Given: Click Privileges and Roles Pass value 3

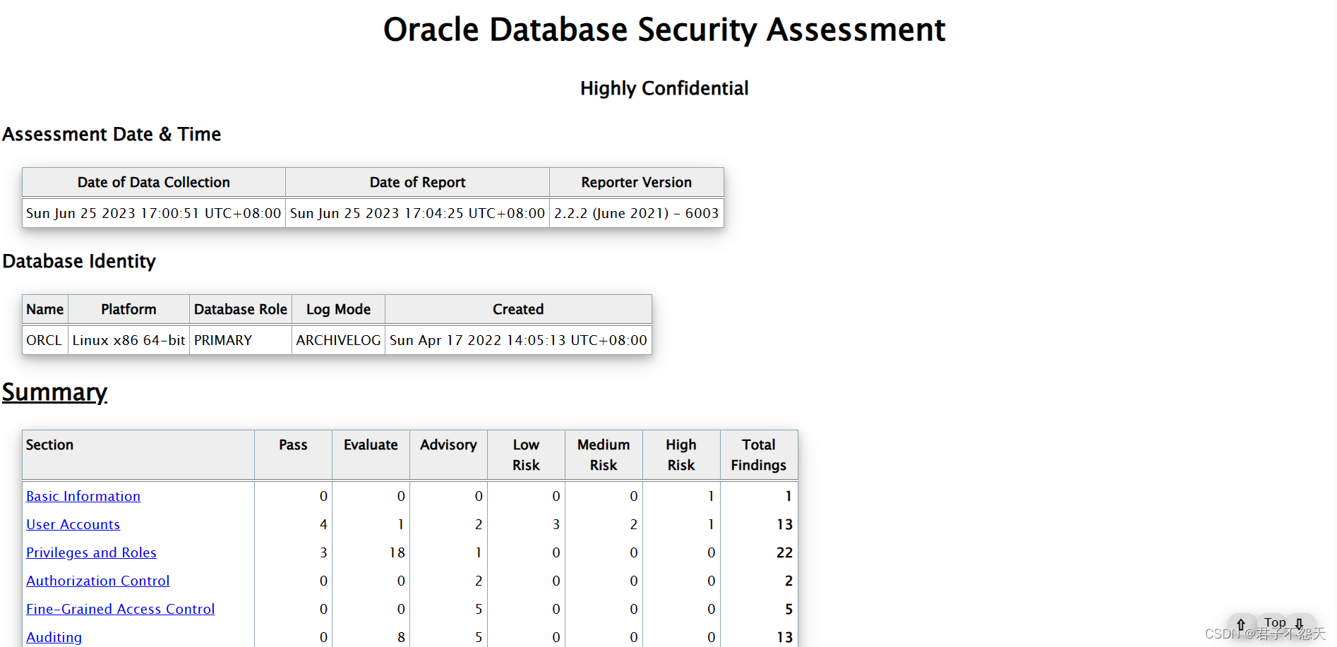Looking at the screenshot, I should [x=323, y=552].
